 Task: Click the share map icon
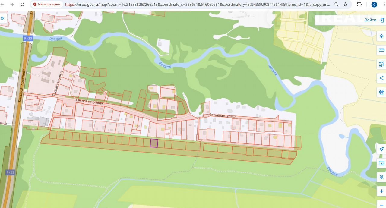coord(381,78)
